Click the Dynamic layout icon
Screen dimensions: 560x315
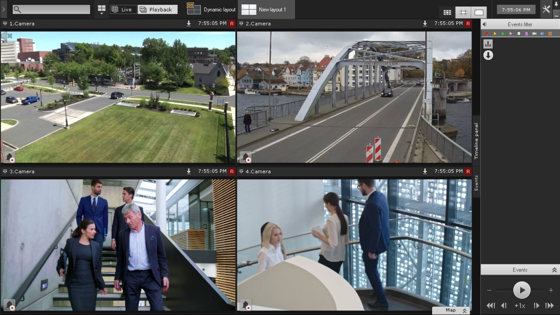[194, 9]
